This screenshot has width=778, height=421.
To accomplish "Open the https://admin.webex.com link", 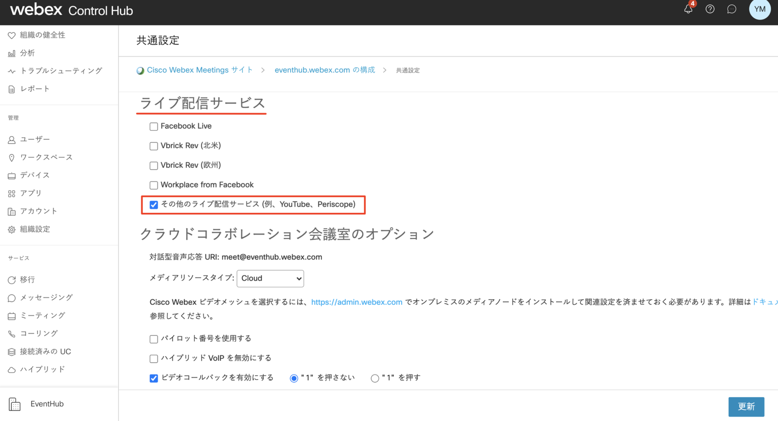I will [x=357, y=302].
